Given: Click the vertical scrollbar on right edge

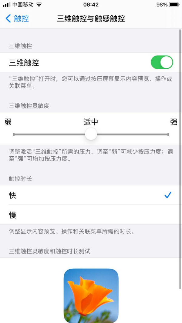Looking at the screenshot, I should (x=180, y=160).
